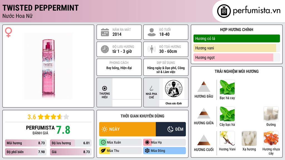The height and width of the screenshot is (160, 285).
Task: Click the perfumer avatar illustration
Action: (x=174, y=89)
